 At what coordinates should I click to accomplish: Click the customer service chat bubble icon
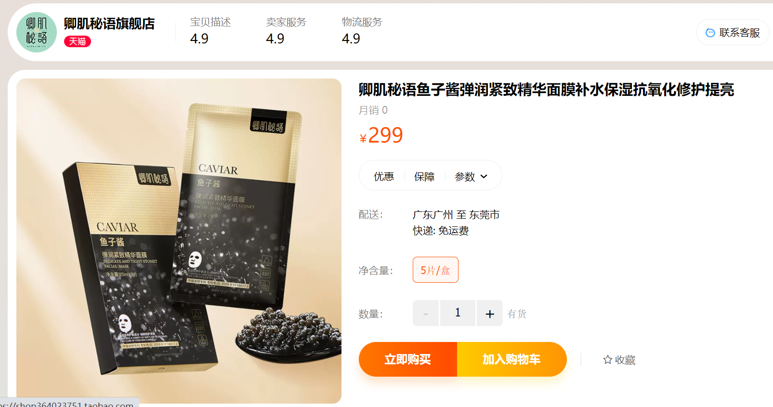coord(710,33)
